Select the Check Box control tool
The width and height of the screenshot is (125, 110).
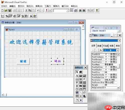tap(77, 83)
